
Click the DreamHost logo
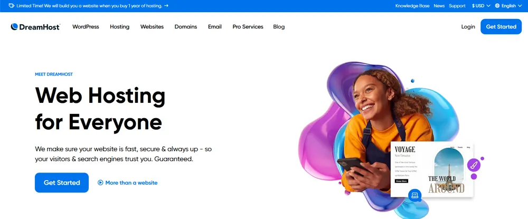(35, 26)
